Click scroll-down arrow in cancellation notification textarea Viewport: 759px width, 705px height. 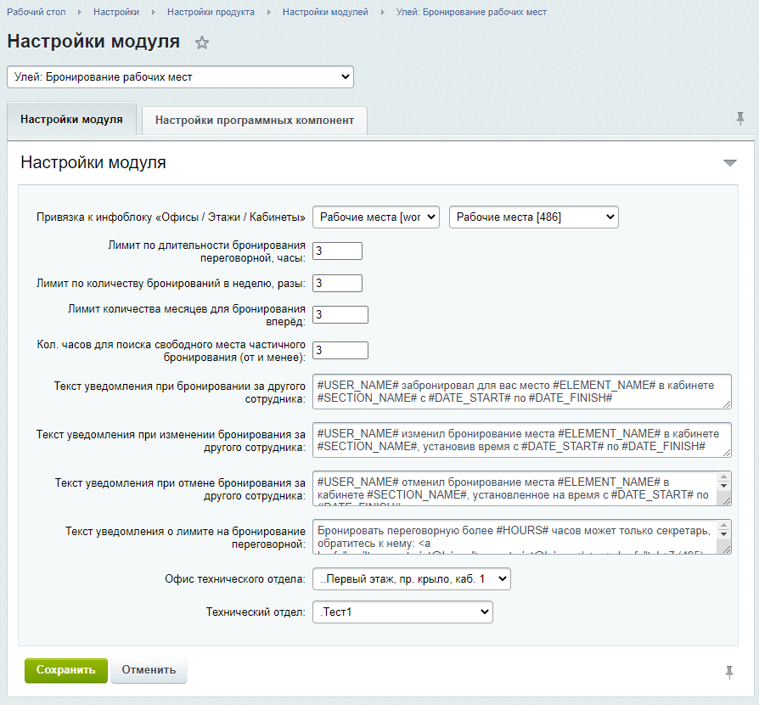tap(723, 486)
